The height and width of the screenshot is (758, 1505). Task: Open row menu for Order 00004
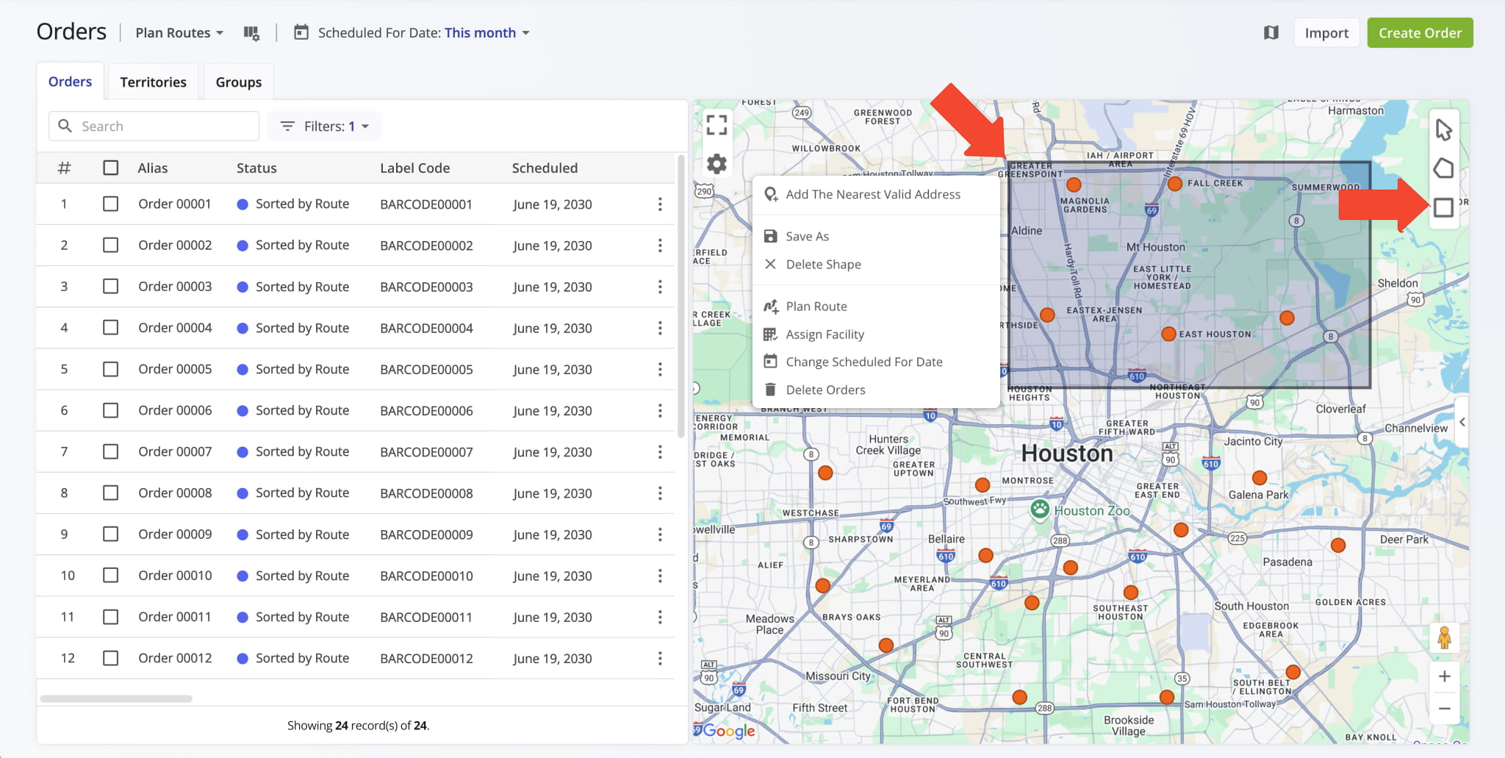tap(660, 328)
